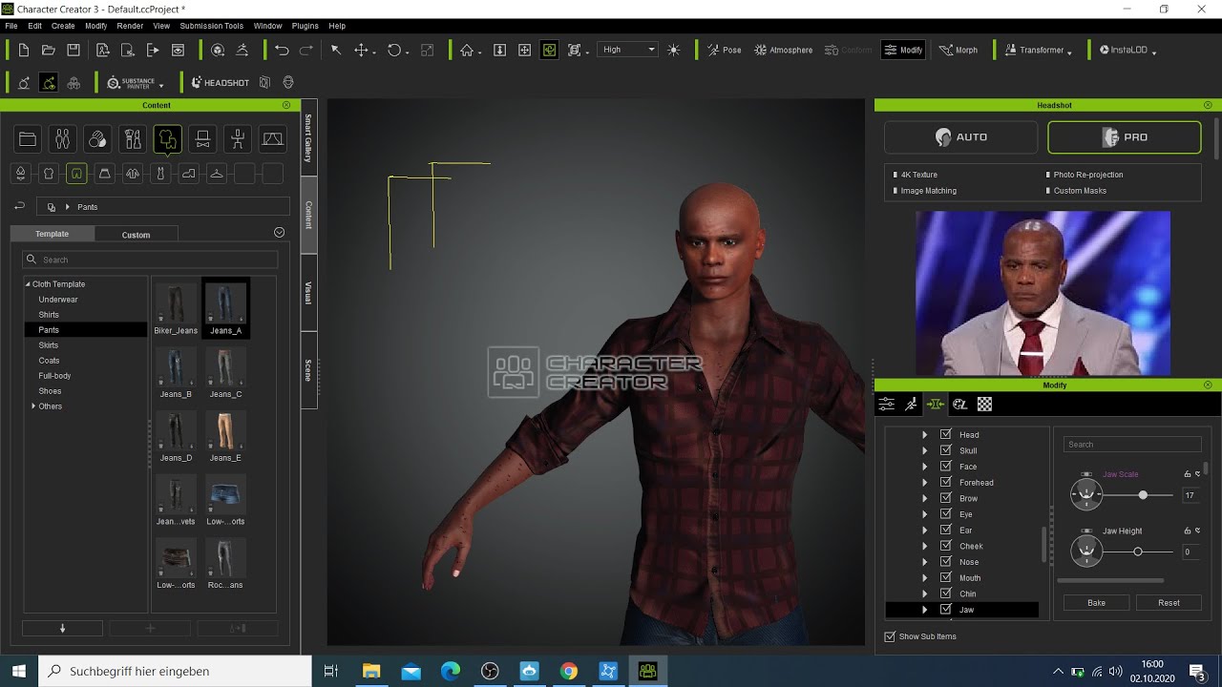
Task: Click the Home camera view icon
Action: click(x=467, y=50)
